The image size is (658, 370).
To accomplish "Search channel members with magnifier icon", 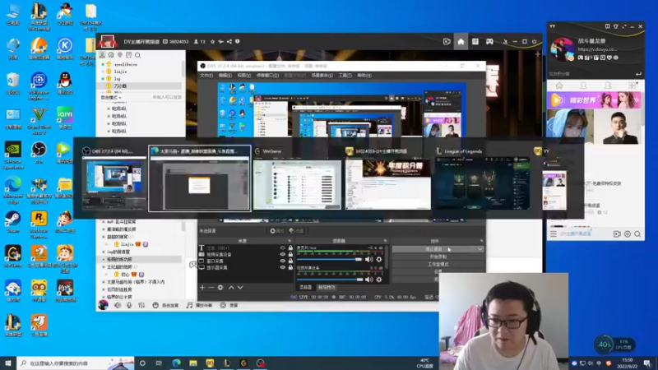I will coord(137,55).
